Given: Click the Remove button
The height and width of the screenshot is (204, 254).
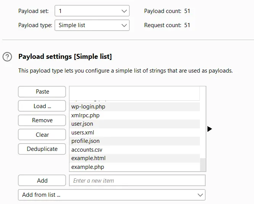Looking at the screenshot, I should pos(42,120).
